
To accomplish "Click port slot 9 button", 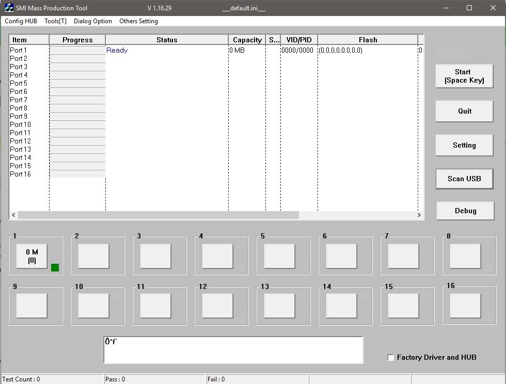I will click(31, 306).
